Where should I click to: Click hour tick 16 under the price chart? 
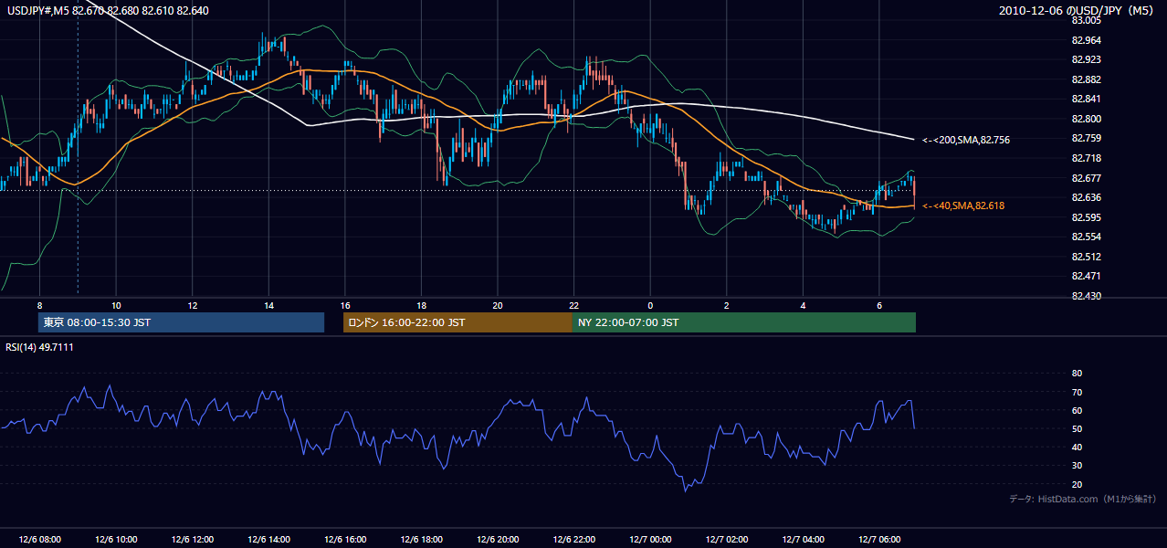click(x=344, y=305)
